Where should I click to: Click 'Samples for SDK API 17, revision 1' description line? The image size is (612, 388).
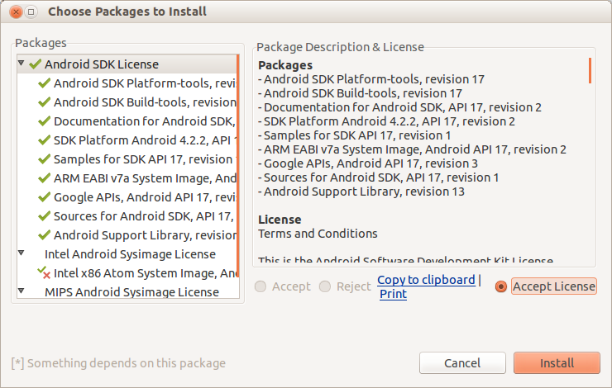point(355,135)
